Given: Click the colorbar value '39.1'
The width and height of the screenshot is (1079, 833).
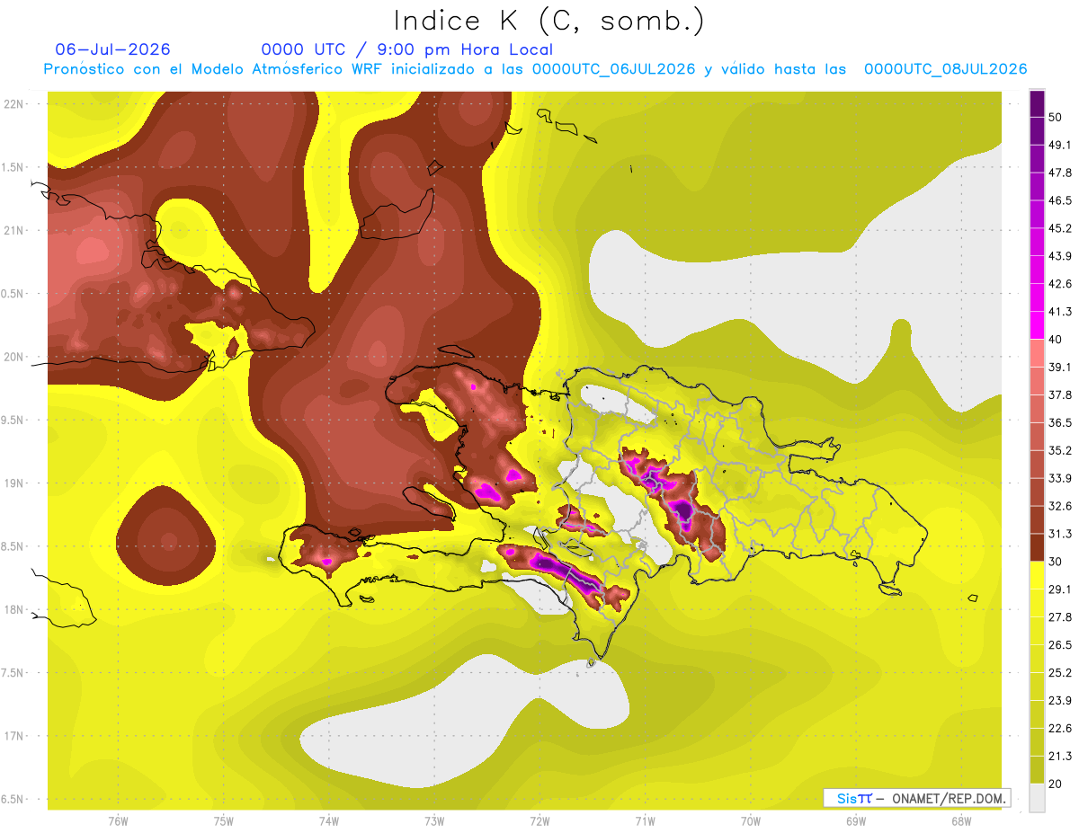Looking at the screenshot, I should [x=1059, y=367].
